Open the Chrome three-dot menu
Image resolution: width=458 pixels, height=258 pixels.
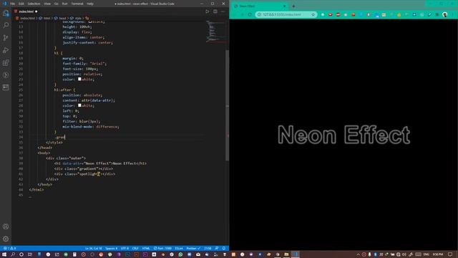[x=452, y=14]
